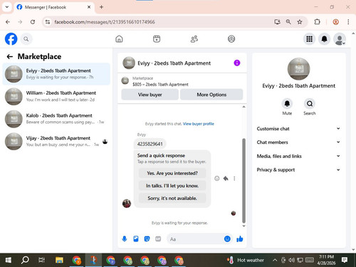
Task: Reload the page in Chrome
Action: tap(33, 22)
